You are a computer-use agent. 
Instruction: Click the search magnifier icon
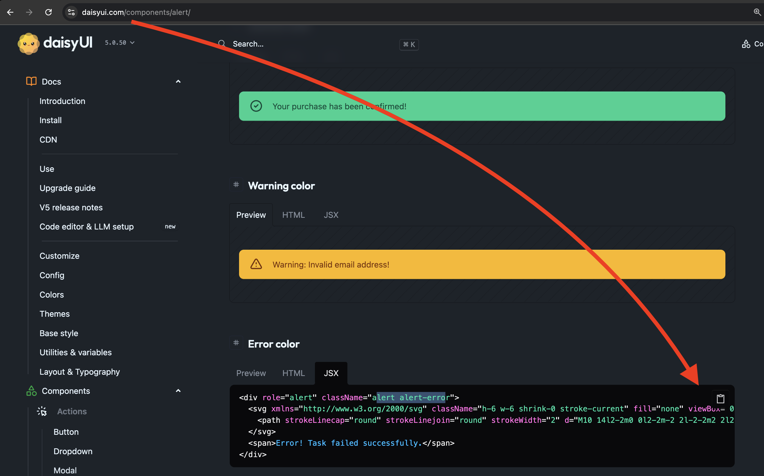tap(222, 44)
